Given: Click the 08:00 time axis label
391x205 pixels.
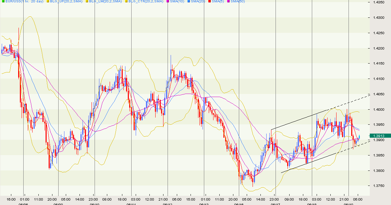Looking at the screenshot, I should [107, 199].
